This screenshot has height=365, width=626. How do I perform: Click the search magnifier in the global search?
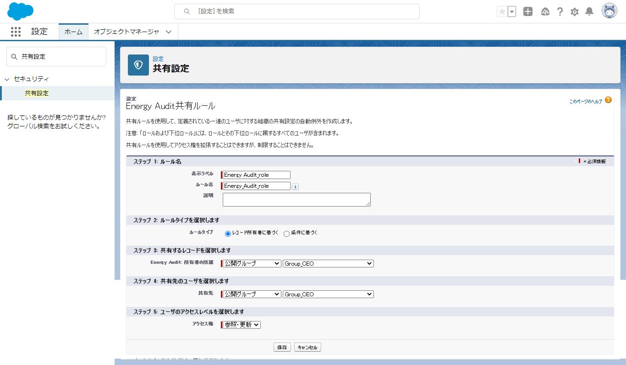pos(187,11)
